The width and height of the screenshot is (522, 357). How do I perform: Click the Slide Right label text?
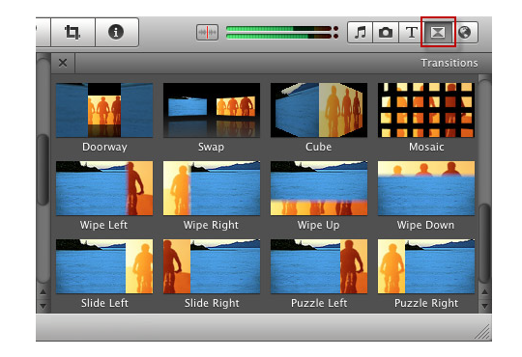pos(212,303)
